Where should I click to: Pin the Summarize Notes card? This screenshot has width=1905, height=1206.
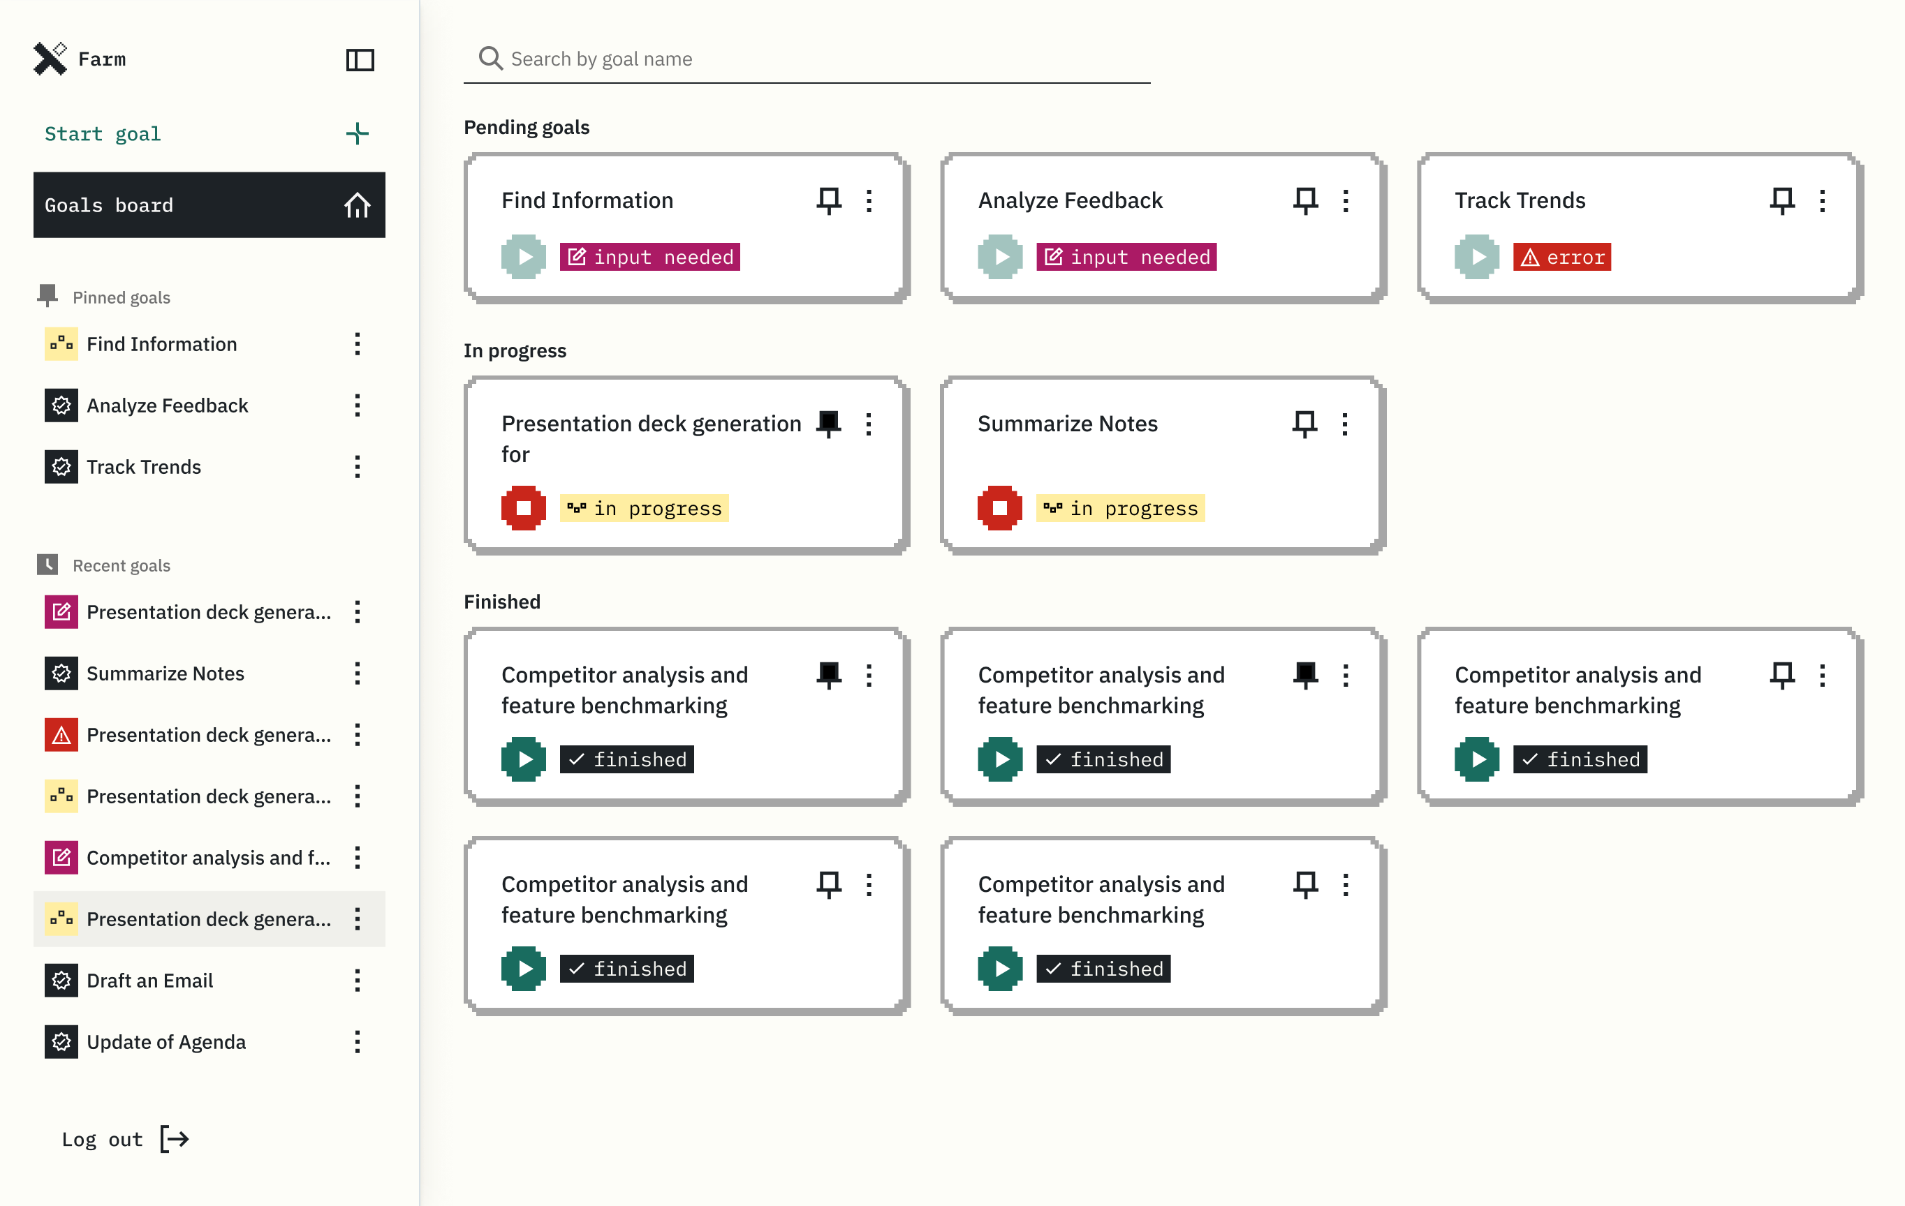tap(1304, 424)
